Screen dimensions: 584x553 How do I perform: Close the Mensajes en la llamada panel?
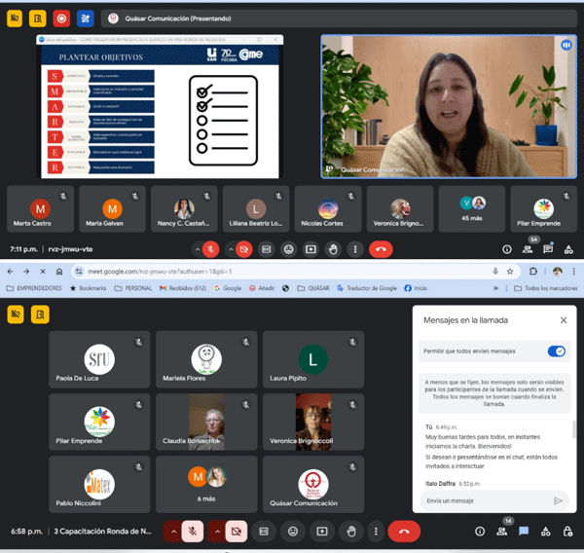[563, 319]
